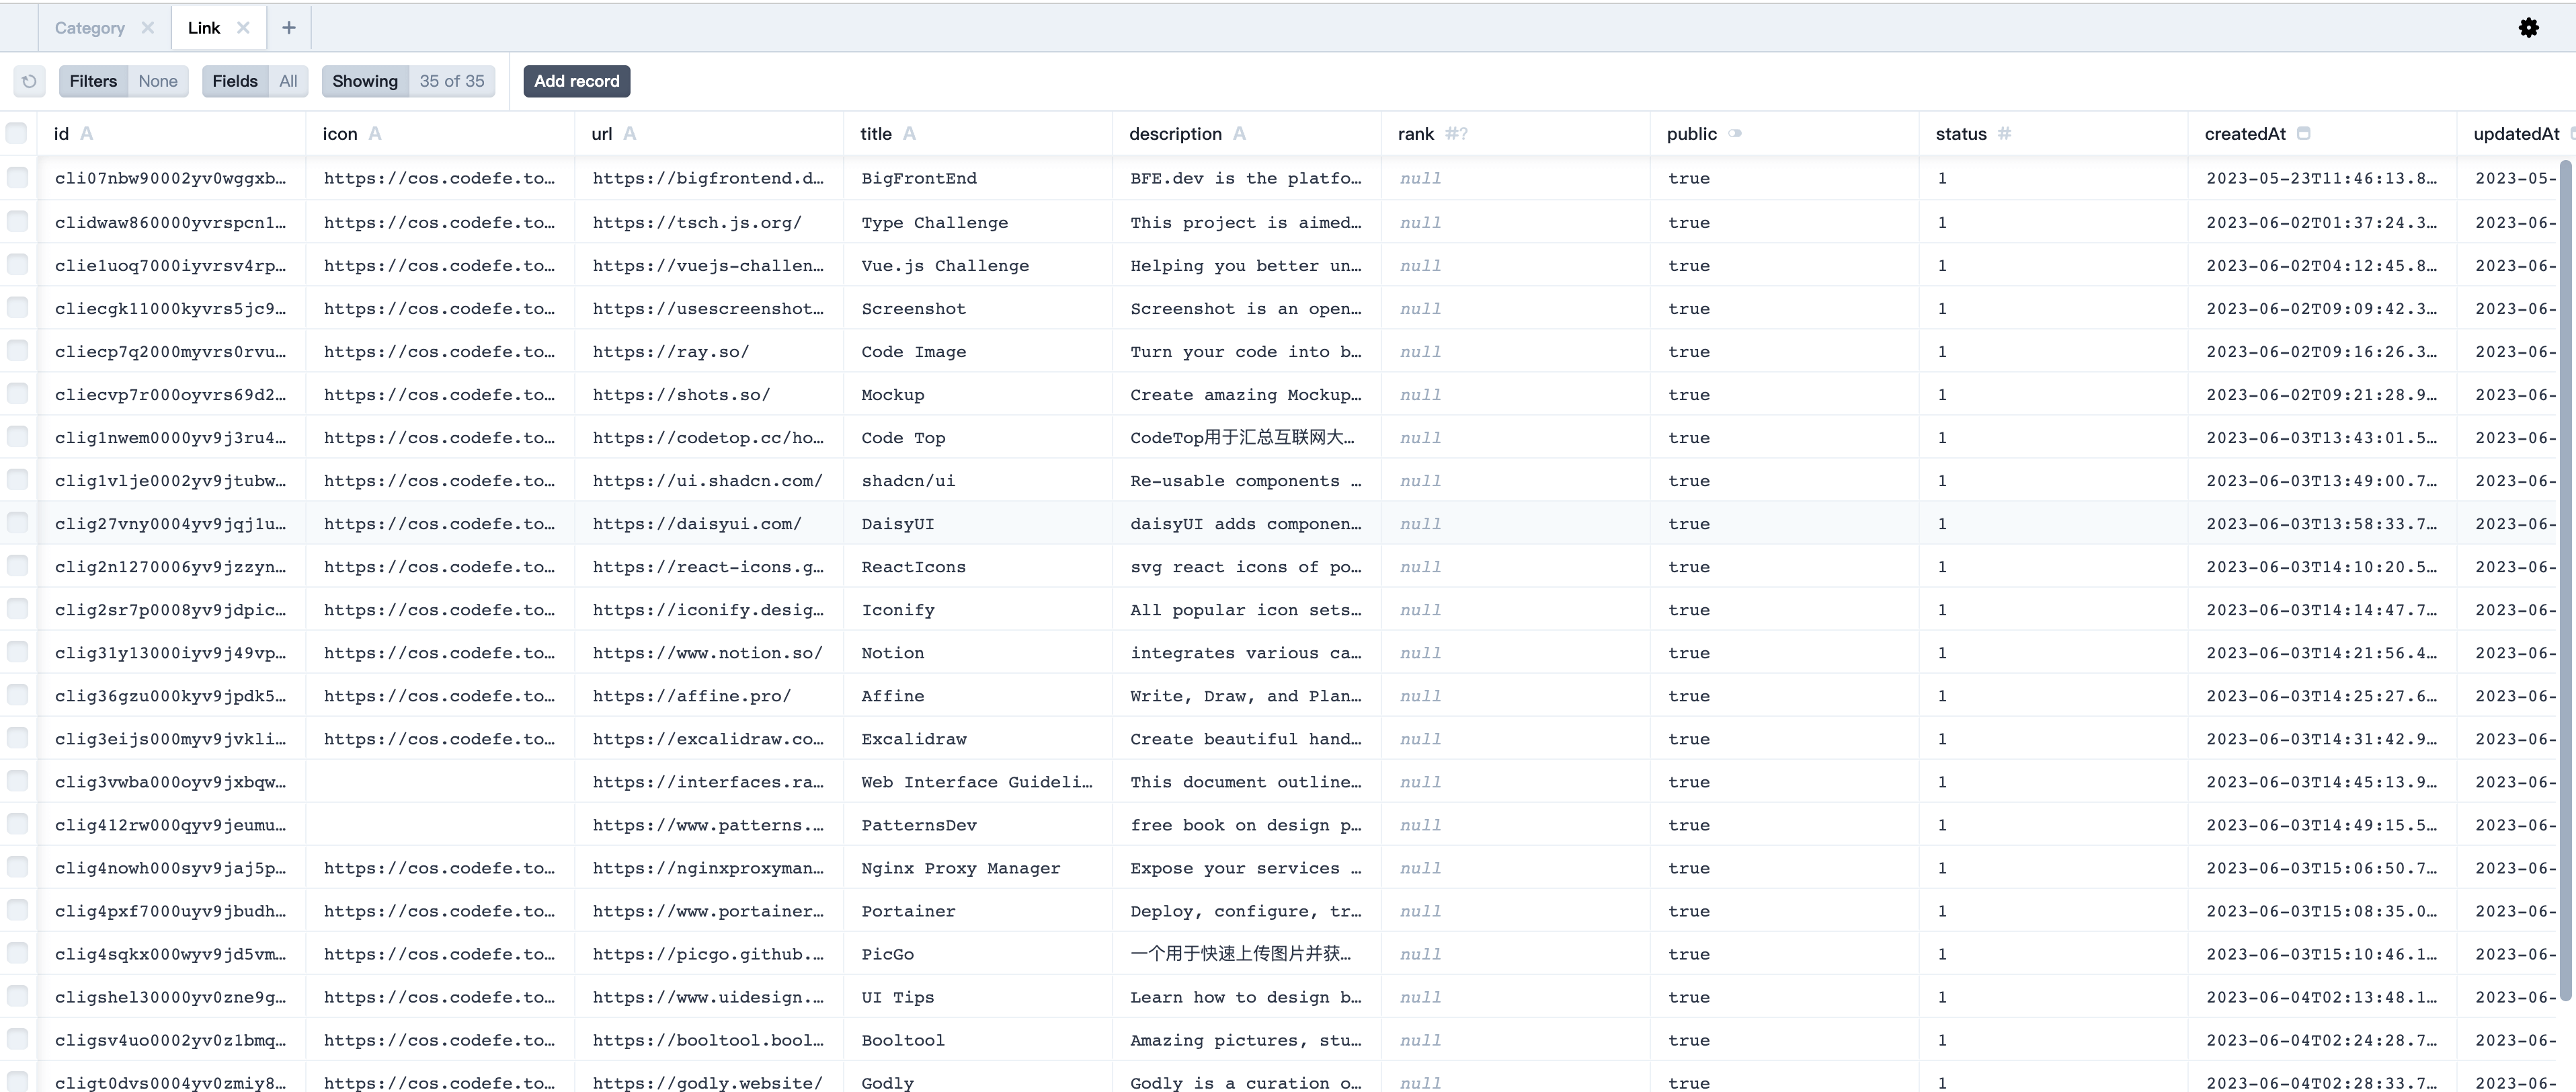The image size is (2576, 1092).
Task: Click the number icon next to status
Action: click(2004, 133)
